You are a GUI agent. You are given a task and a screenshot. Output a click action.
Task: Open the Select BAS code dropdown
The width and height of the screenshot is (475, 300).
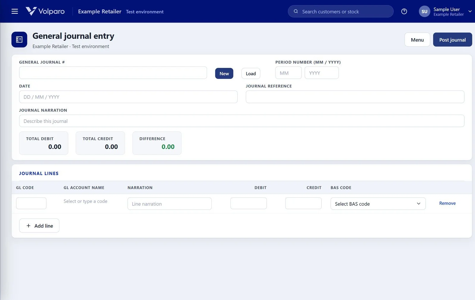click(x=378, y=204)
